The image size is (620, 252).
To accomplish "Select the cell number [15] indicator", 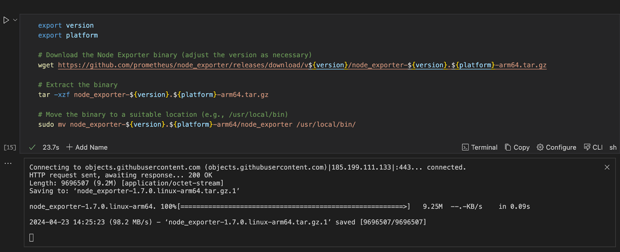I will pyautogui.click(x=10, y=147).
